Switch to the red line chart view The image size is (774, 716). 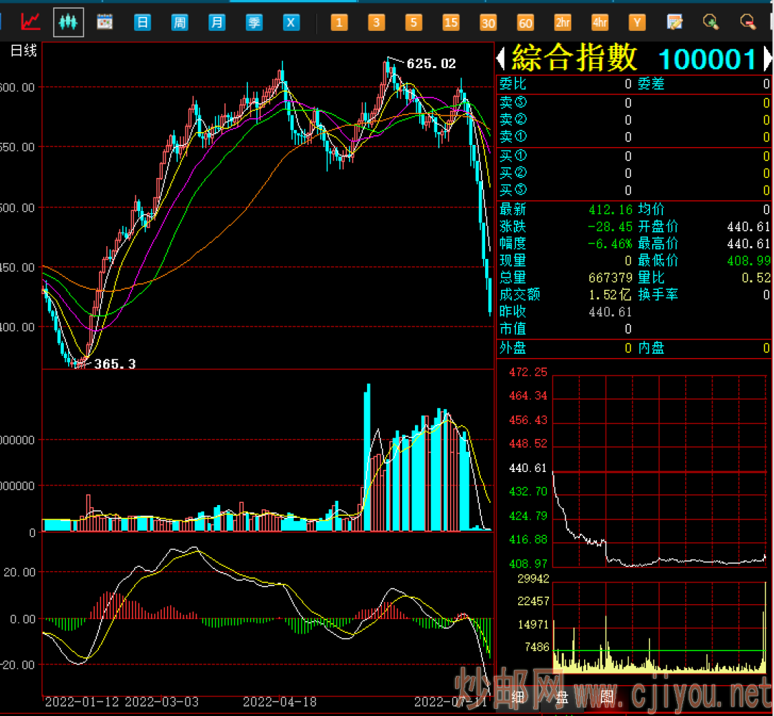pos(30,22)
